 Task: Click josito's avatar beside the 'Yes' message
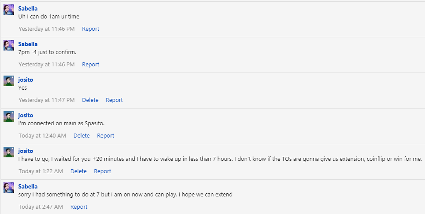click(x=9, y=81)
